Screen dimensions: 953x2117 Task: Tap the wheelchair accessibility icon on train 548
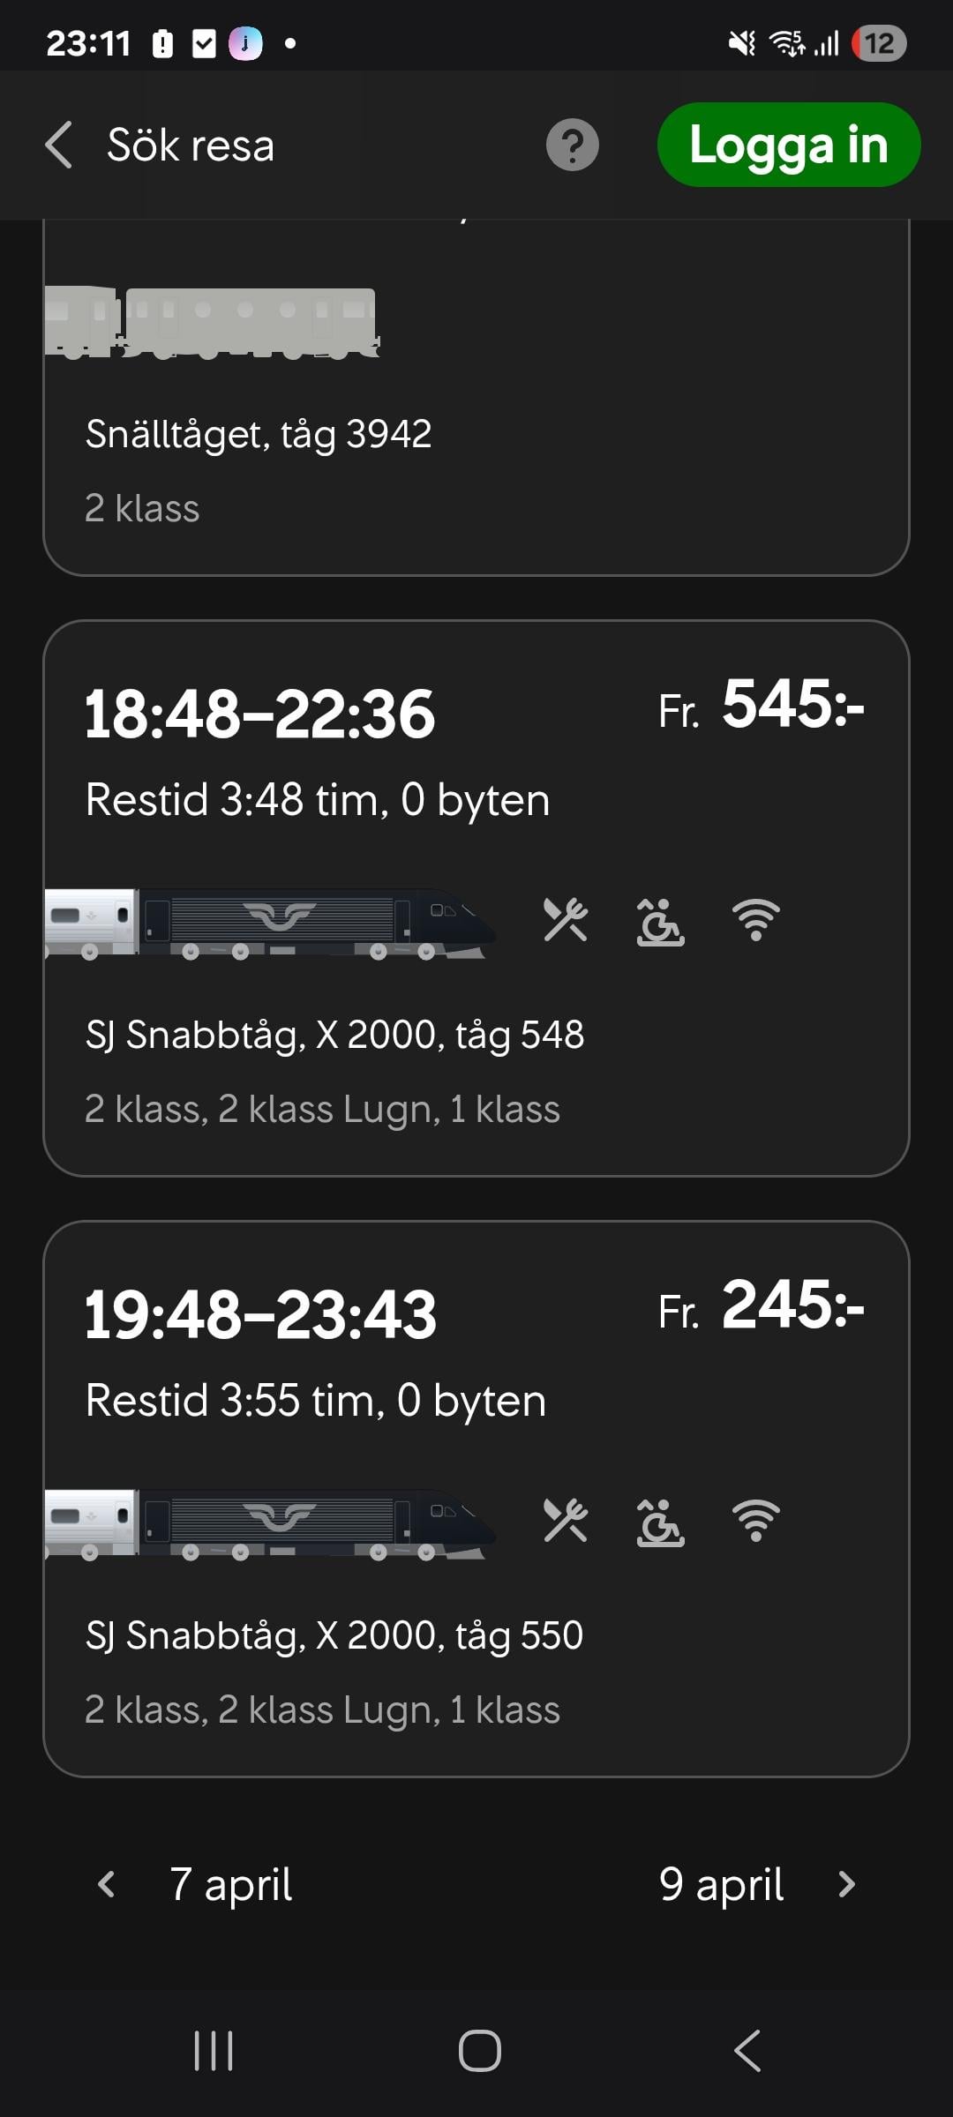[660, 921]
